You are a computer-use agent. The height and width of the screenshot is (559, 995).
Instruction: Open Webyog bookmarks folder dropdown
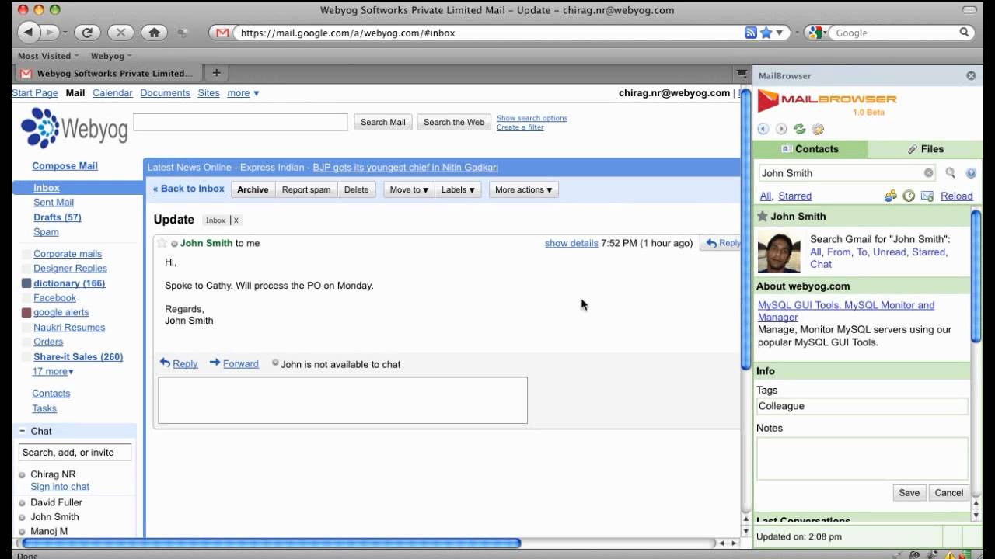coord(111,56)
